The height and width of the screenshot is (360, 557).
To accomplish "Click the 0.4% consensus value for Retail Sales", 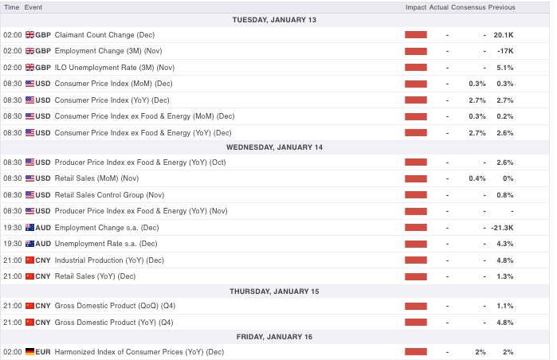I will click(x=477, y=178).
